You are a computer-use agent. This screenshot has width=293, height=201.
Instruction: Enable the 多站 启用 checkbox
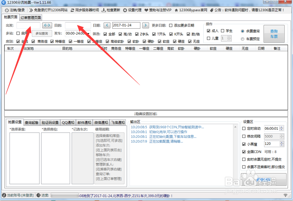(18, 33)
